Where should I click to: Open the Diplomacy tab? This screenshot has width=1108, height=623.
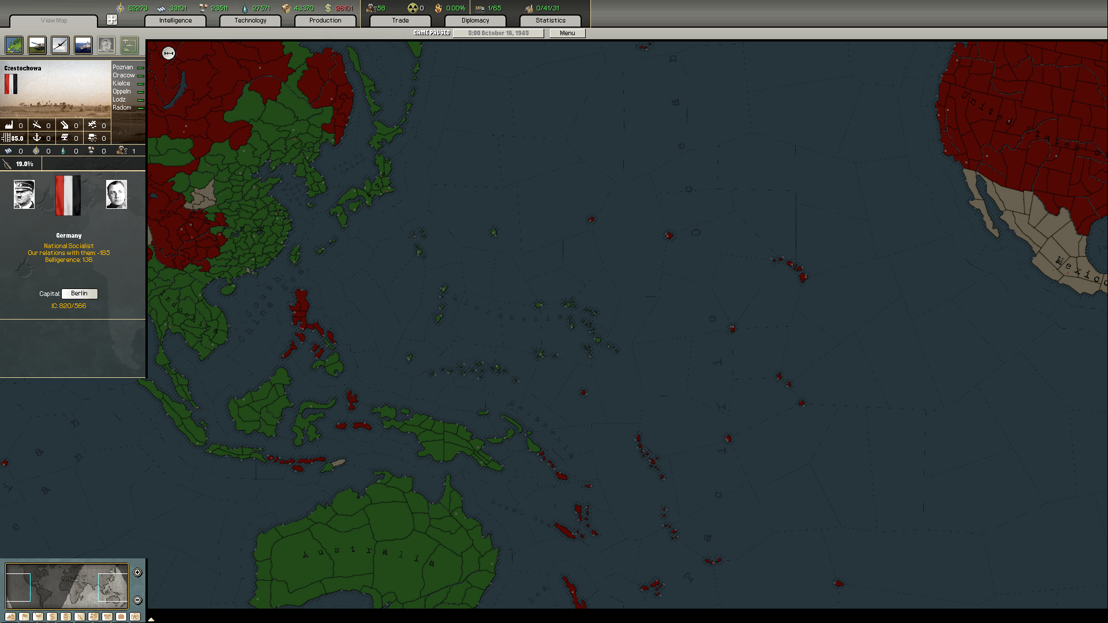(475, 20)
